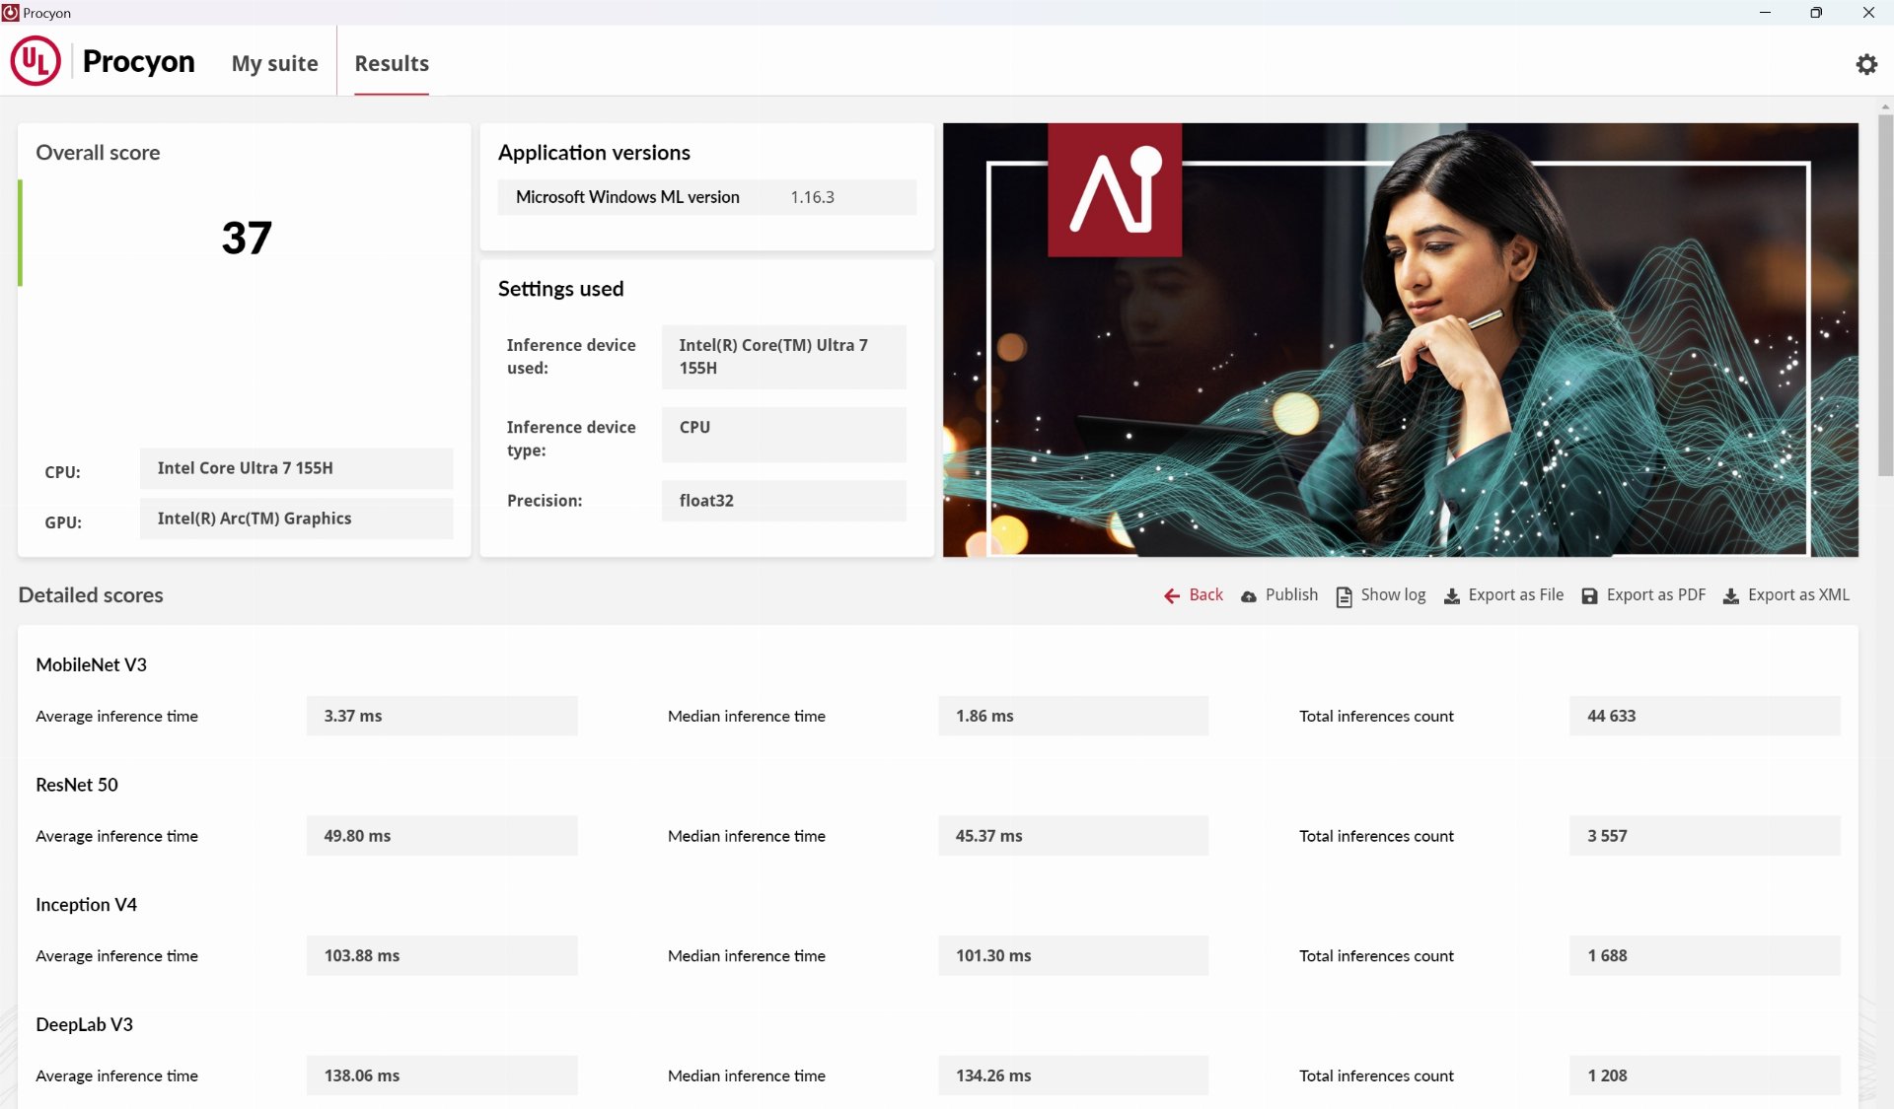This screenshot has width=1894, height=1109.
Task: Click the Export as PDF save icon
Action: [1589, 596]
